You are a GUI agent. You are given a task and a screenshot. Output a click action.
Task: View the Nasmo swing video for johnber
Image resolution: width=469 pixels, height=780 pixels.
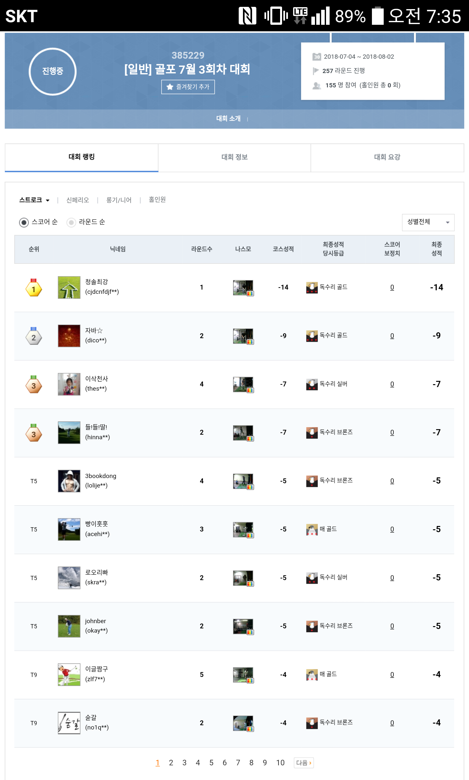[x=243, y=626]
